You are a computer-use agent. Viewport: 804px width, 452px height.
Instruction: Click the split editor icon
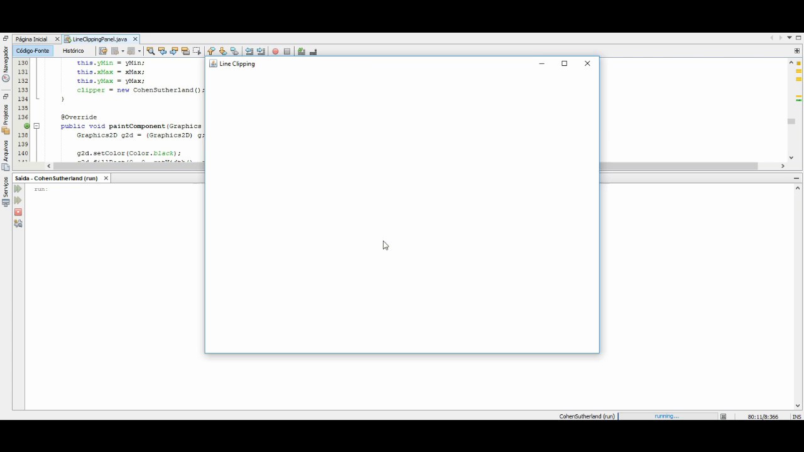pos(797,51)
